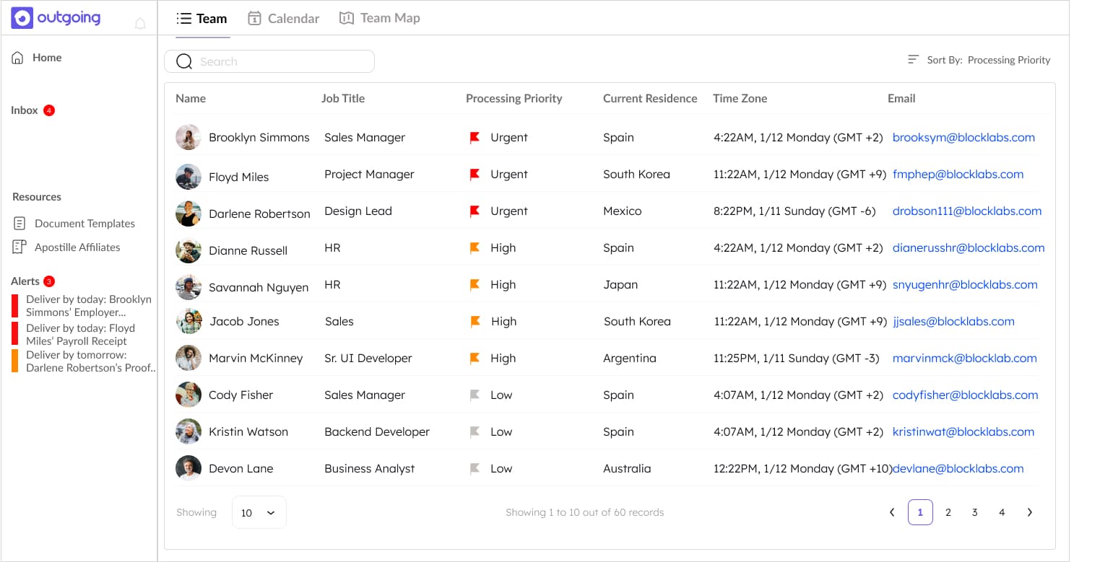Click Dianne Russell's orange High flag

click(475, 248)
